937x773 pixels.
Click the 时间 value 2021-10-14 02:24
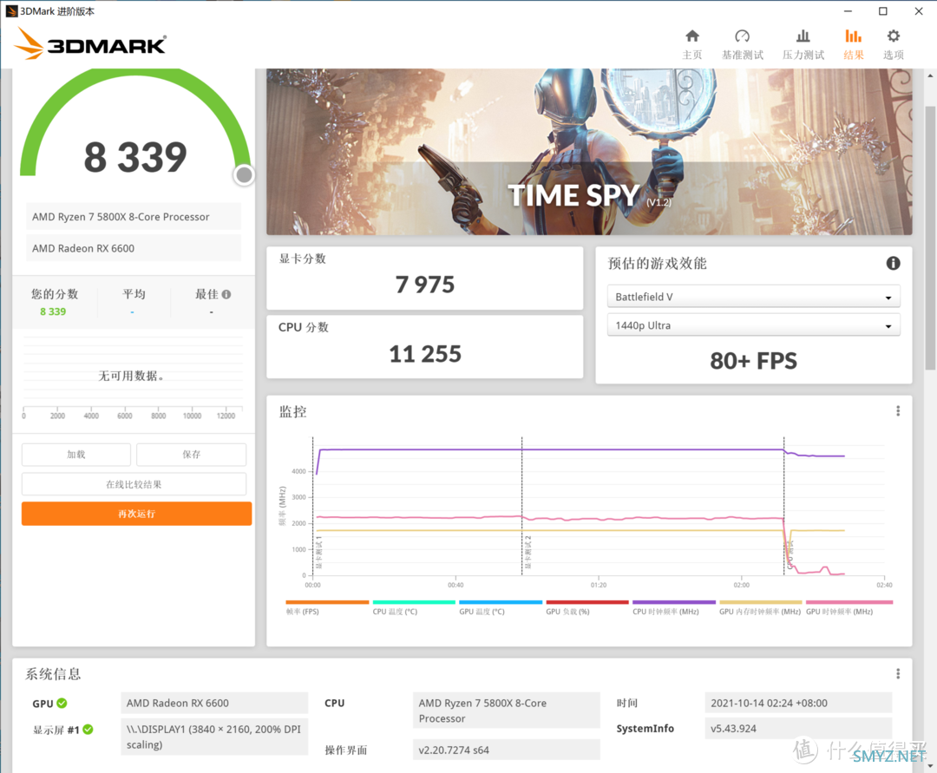point(798,703)
